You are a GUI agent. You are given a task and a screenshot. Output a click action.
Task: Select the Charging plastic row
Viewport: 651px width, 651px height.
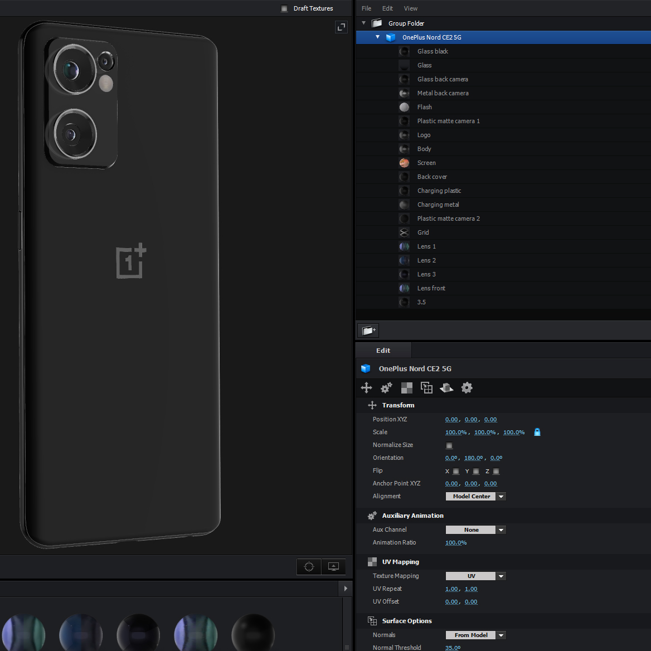[503, 191]
